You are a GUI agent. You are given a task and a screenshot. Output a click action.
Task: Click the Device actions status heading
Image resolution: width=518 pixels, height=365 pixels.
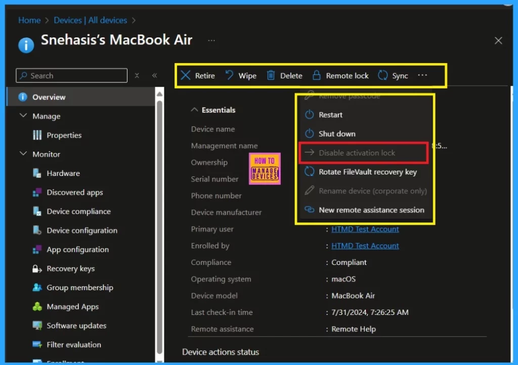coord(221,352)
